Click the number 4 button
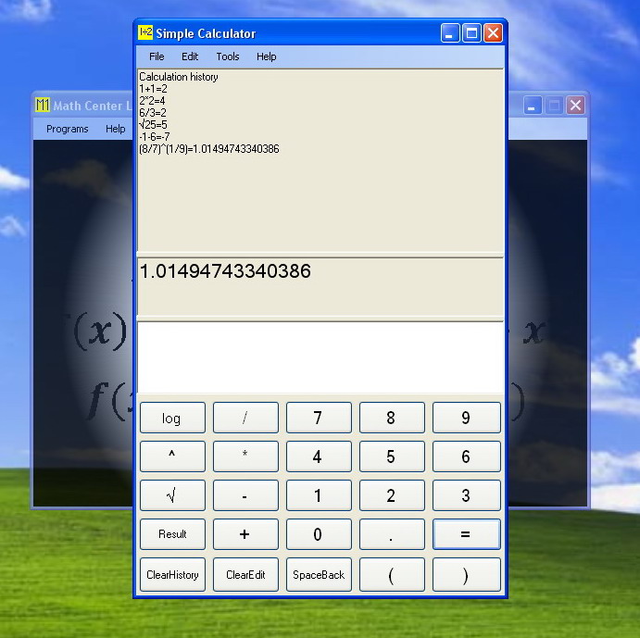The image size is (640, 638). pyautogui.click(x=319, y=457)
